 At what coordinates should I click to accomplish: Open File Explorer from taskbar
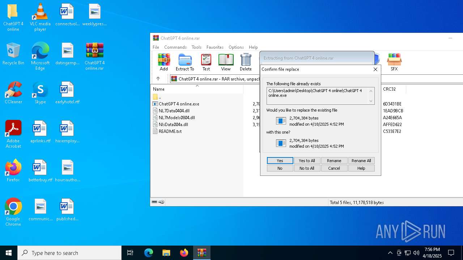tap(166, 253)
